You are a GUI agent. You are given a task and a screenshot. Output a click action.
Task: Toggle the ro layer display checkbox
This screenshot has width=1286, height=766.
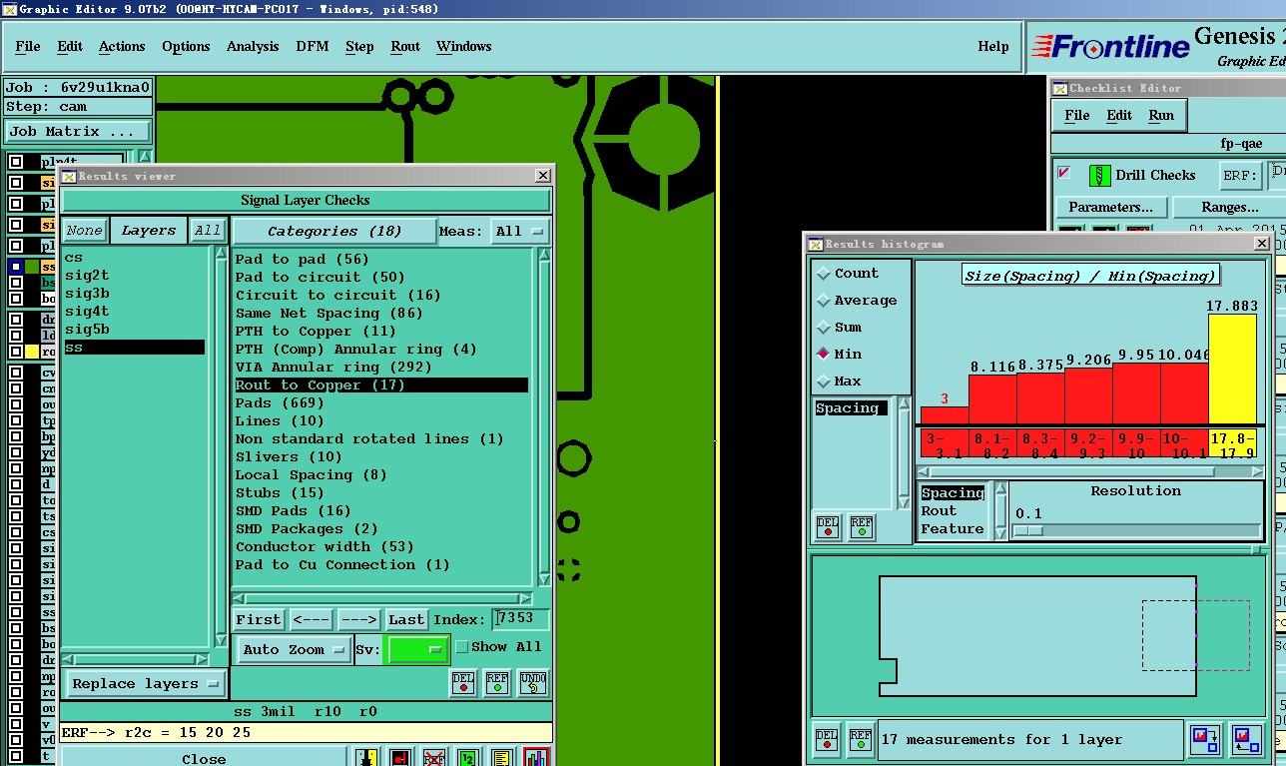[16, 352]
